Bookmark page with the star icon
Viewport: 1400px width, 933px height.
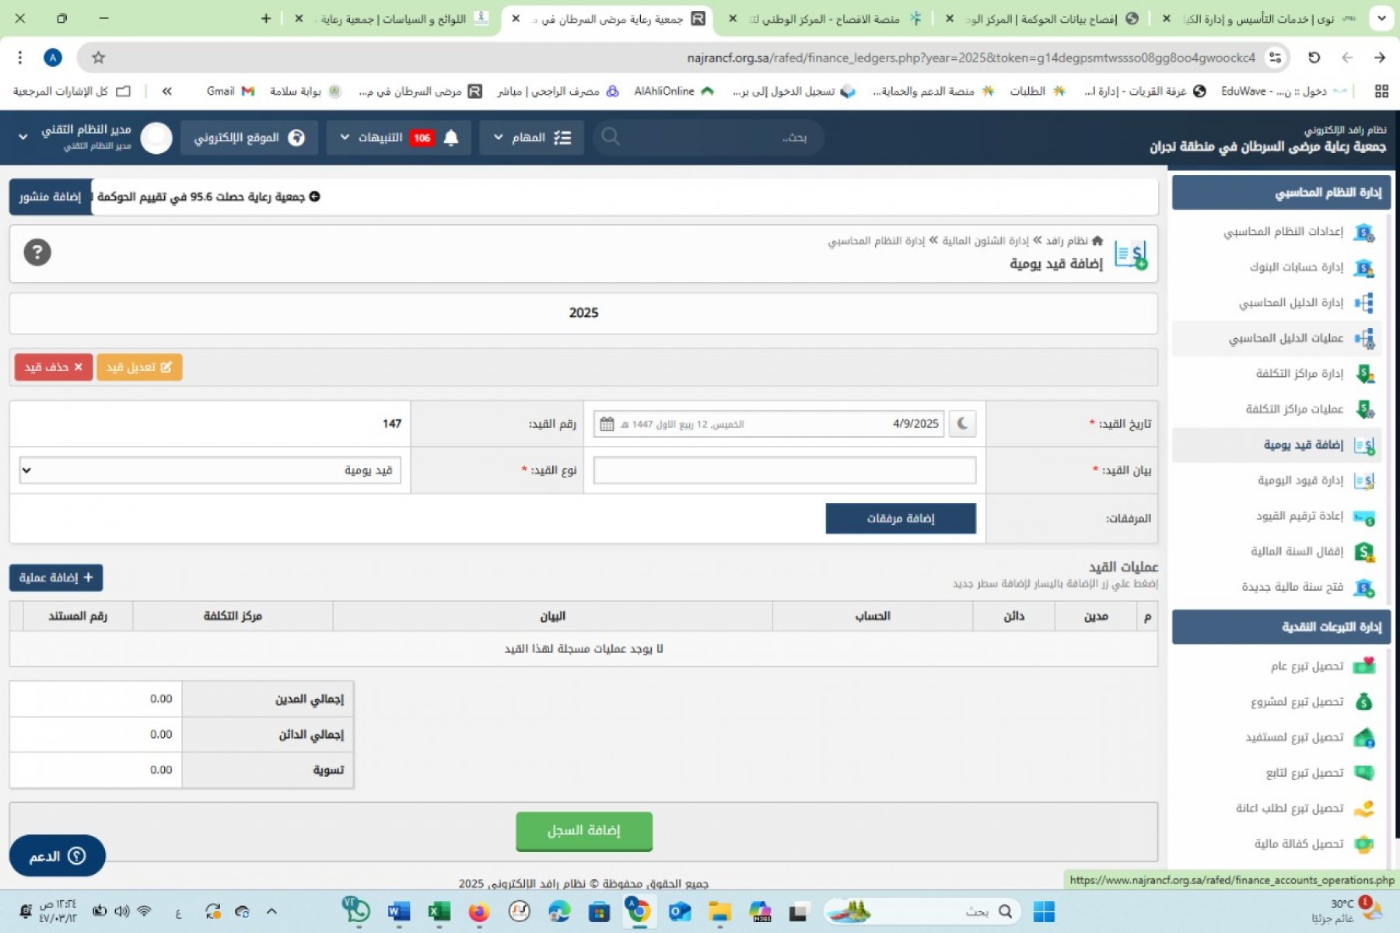(x=99, y=58)
